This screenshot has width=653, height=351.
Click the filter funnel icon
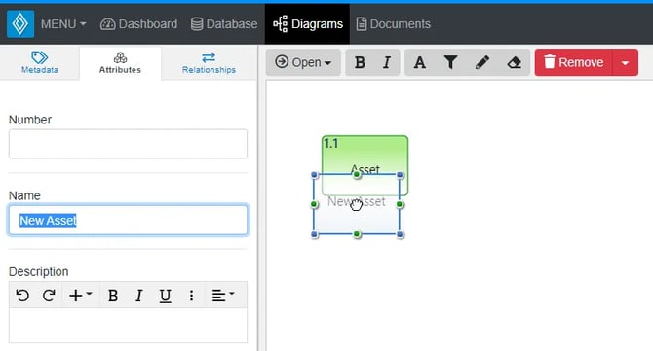[450, 62]
